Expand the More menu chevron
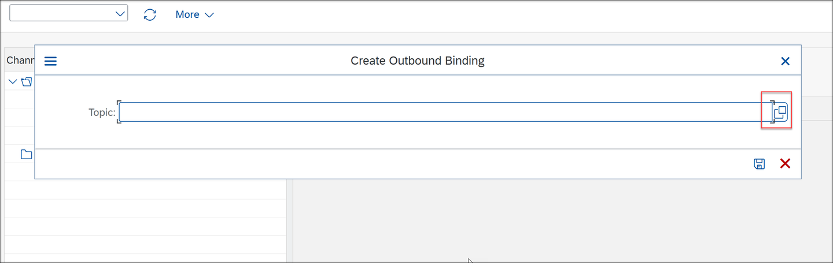Image resolution: width=833 pixels, height=263 pixels. [x=209, y=15]
